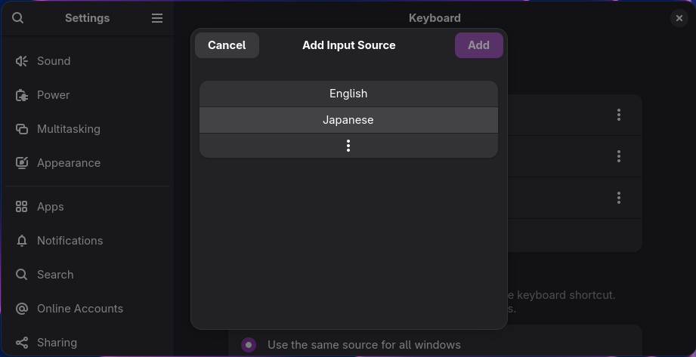696x357 pixels.
Task: Click the search icon in Settings header
Action: [18, 18]
